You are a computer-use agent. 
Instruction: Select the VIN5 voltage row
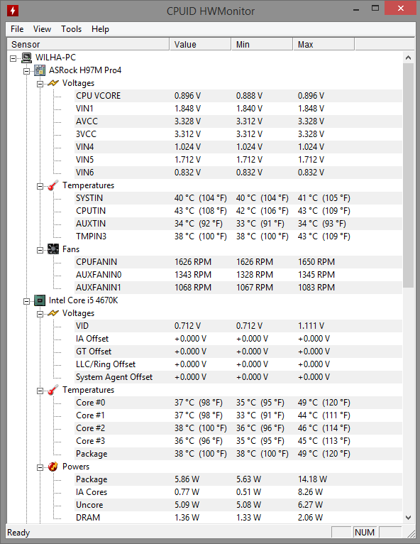[238, 160]
